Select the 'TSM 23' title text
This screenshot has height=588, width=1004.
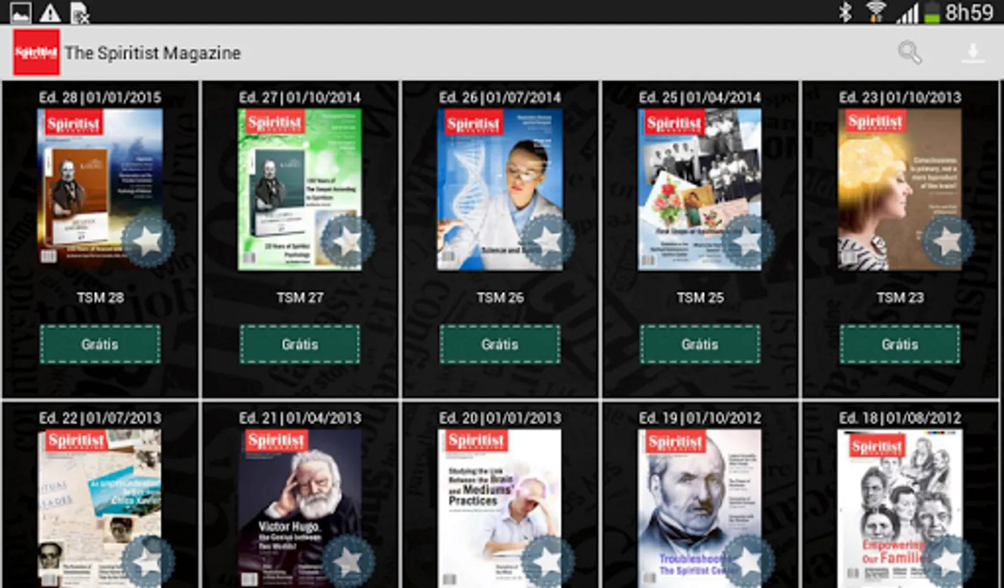pyautogui.click(x=900, y=297)
